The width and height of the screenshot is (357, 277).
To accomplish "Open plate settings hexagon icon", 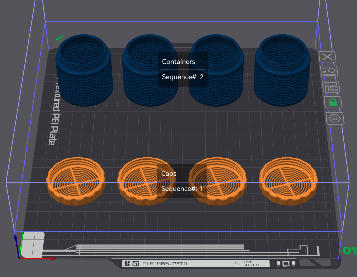I will click(x=335, y=118).
